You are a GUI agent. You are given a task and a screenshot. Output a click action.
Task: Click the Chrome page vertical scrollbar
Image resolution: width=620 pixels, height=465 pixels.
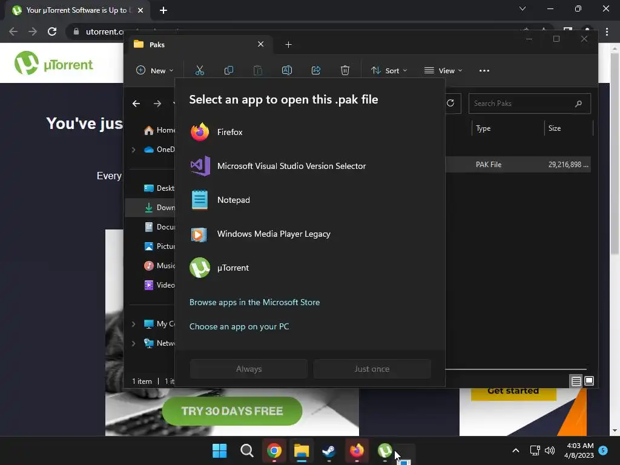point(615,154)
